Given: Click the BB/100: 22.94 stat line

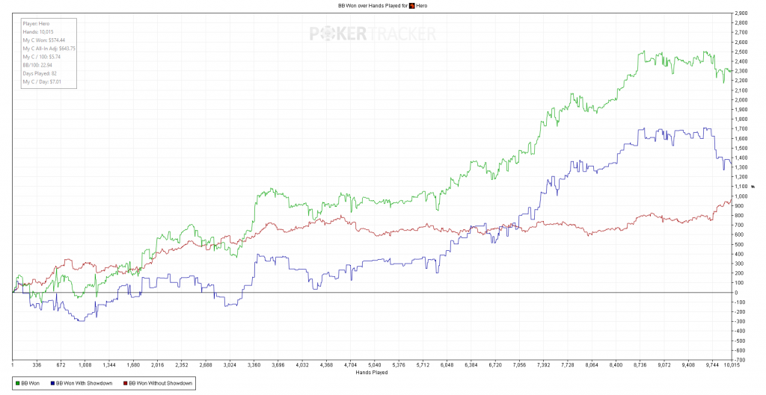Looking at the screenshot, I should tap(37, 65).
